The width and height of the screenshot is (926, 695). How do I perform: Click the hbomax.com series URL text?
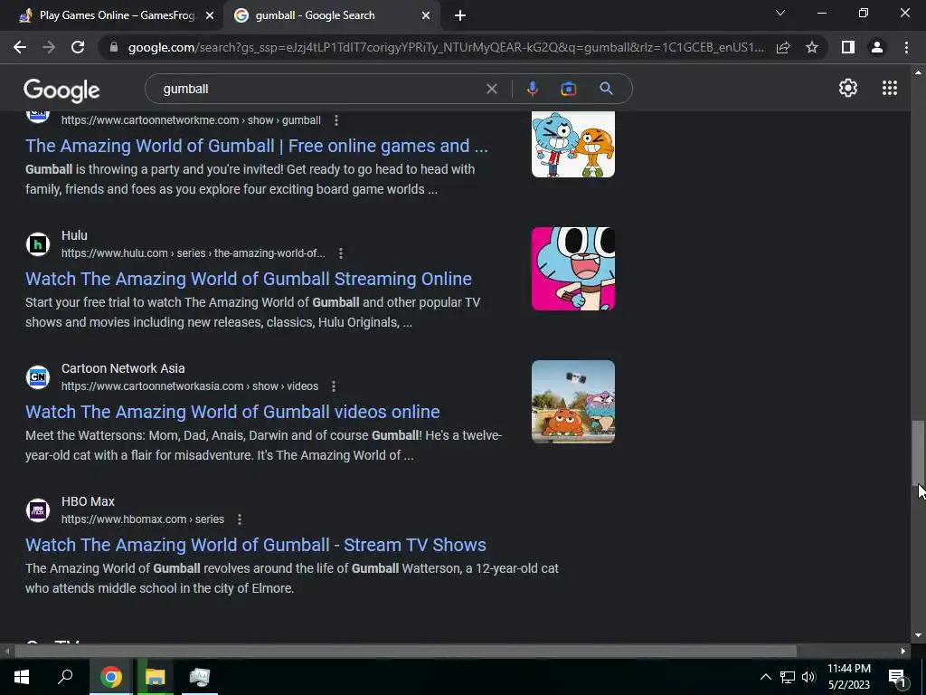pyautogui.click(x=143, y=519)
